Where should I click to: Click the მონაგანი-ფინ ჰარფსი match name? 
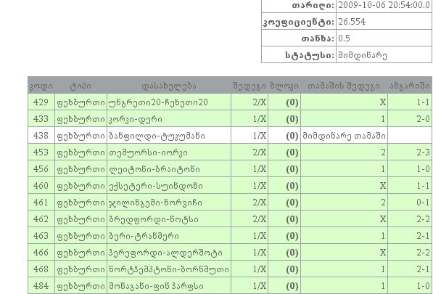tap(156, 286)
